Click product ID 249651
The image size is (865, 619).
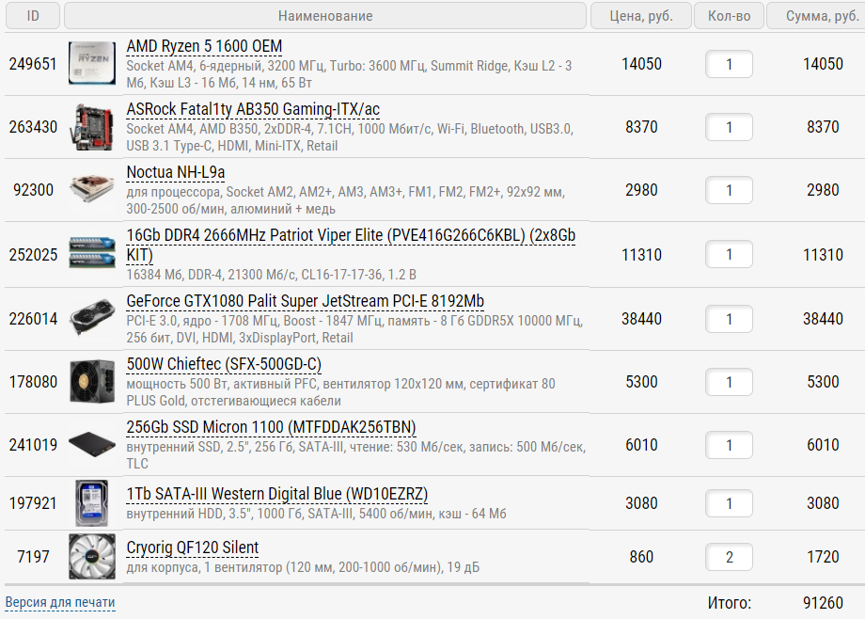coord(33,64)
